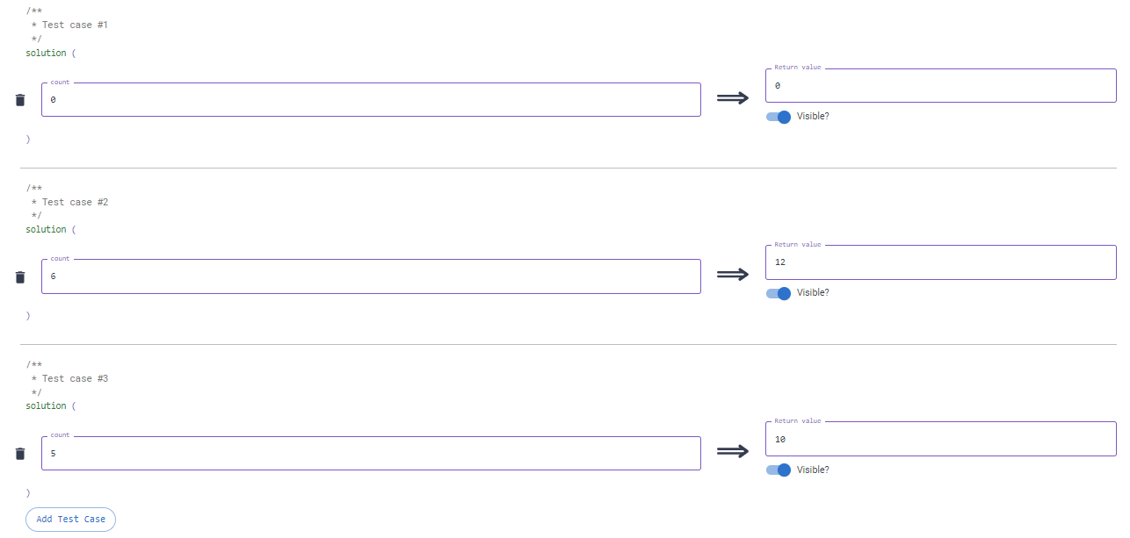
Task: Click Return value field showing 0
Action: click(940, 86)
